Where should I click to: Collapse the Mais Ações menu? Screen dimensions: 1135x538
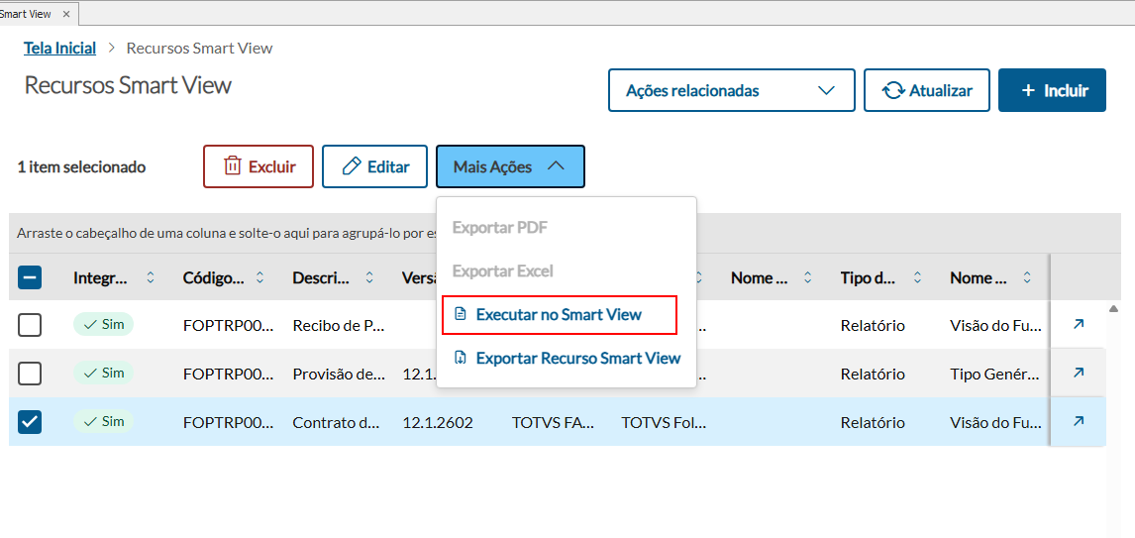click(x=510, y=166)
